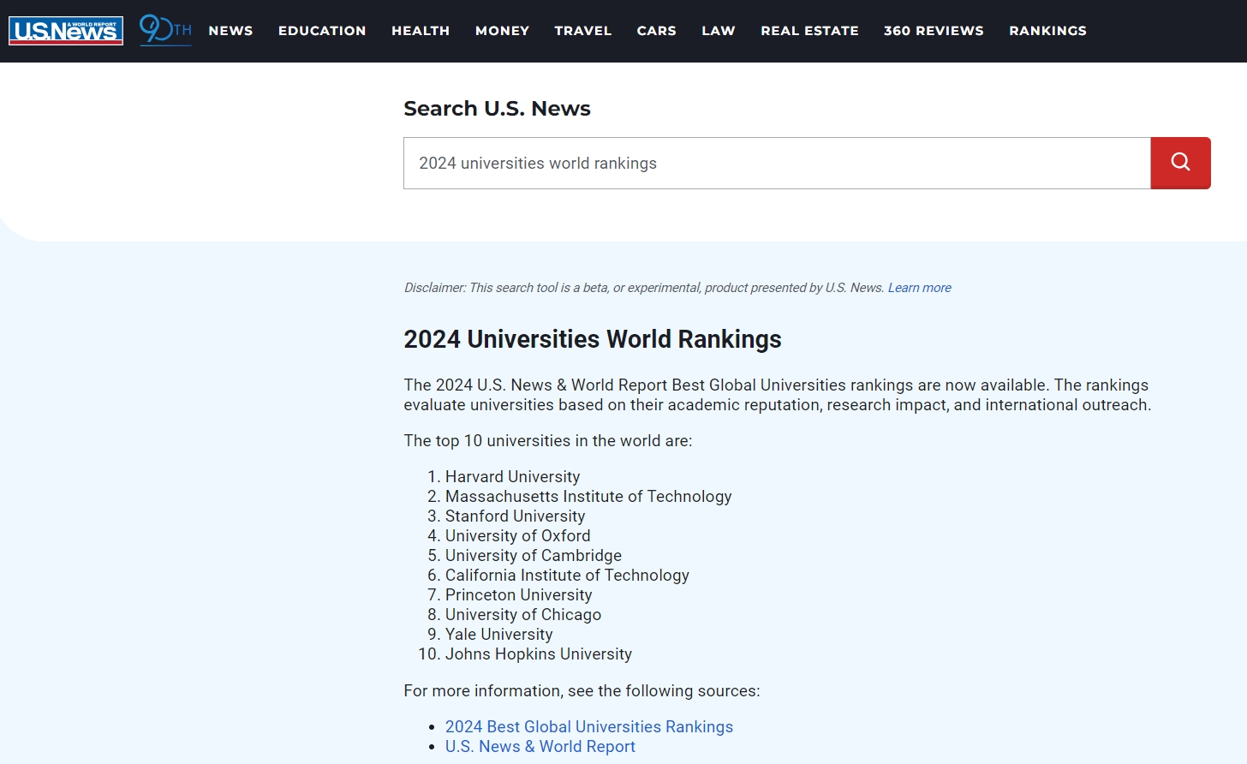
Task: Open the News menu
Action: [230, 31]
